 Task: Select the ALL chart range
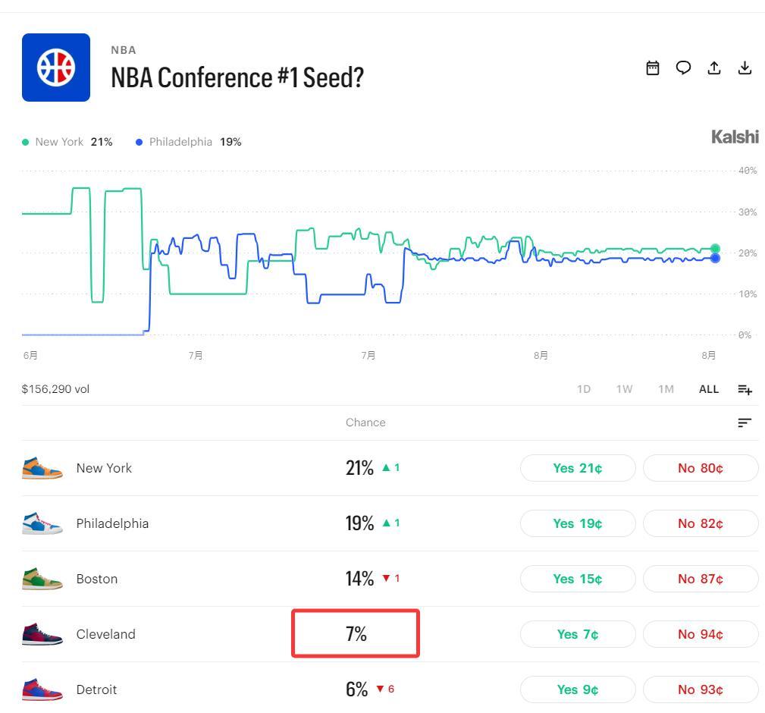[x=708, y=389]
